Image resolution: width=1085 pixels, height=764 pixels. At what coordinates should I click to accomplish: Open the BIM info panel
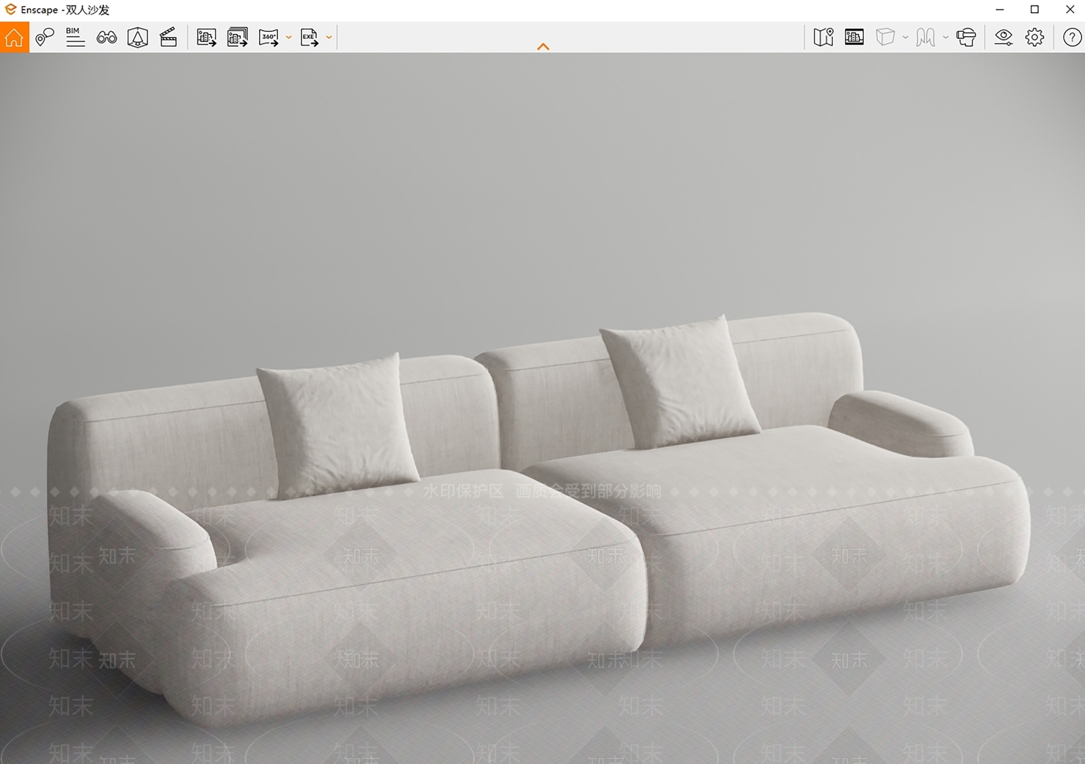[75, 37]
